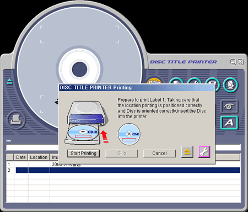248x212 pixels.
Task: Click the Date column header
Action: coord(21,157)
